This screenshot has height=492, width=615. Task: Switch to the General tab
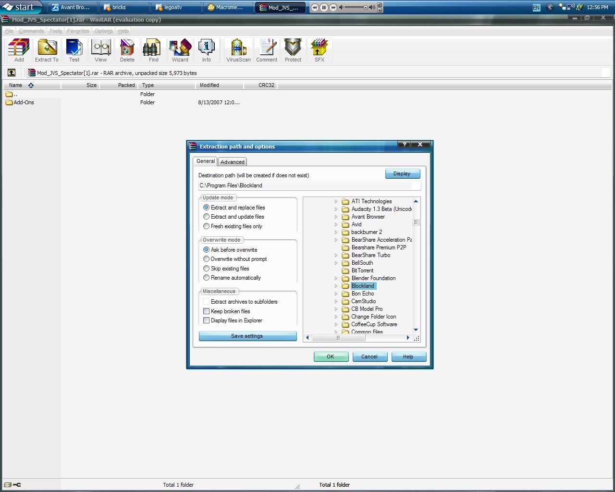coord(205,161)
